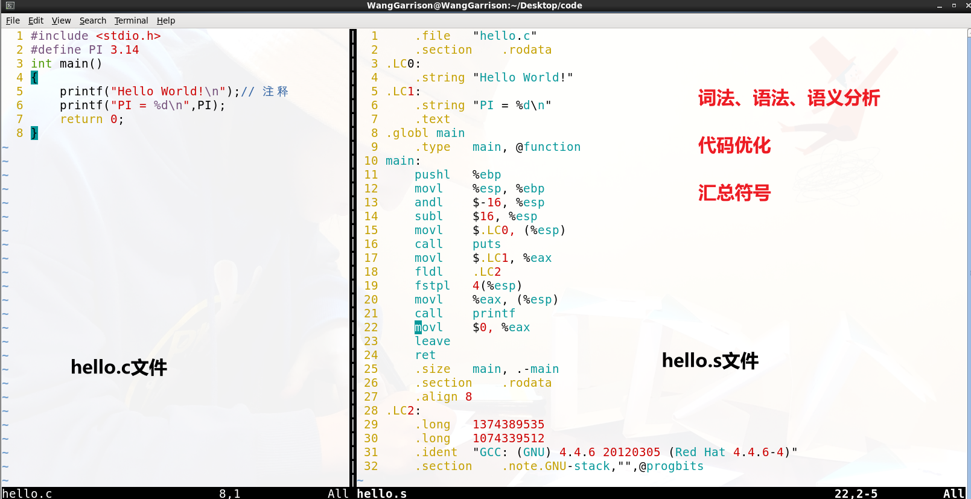Image resolution: width=971 pixels, height=499 pixels.
Task: Click the '.long 1374389535' line
Action: 479,424
